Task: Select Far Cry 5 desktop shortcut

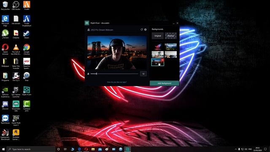Action: click(16, 77)
